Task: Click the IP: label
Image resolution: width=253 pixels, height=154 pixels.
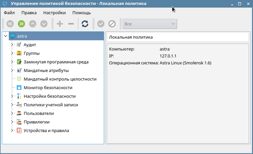Action: [x=111, y=56]
